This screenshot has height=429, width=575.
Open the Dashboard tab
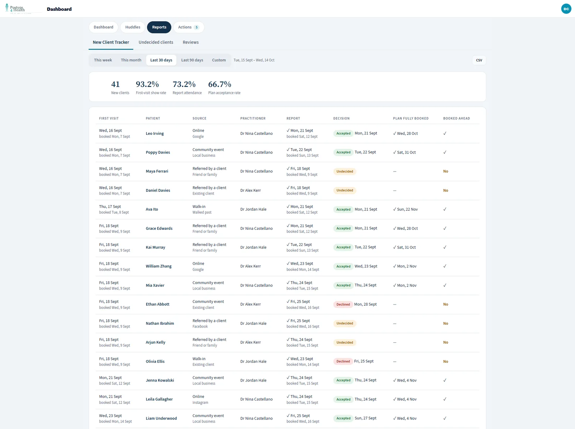pyautogui.click(x=103, y=27)
